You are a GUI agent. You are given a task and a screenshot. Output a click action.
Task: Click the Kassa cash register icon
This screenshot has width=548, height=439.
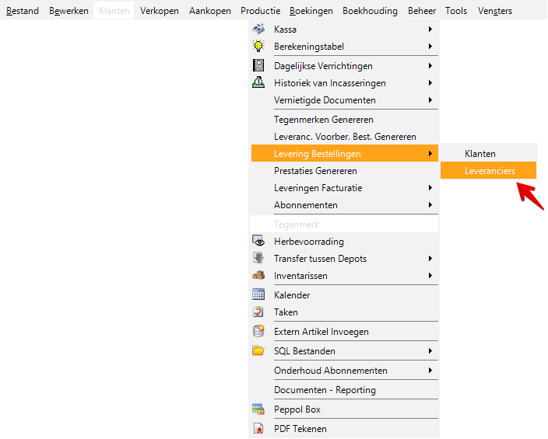tap(258, 29)
